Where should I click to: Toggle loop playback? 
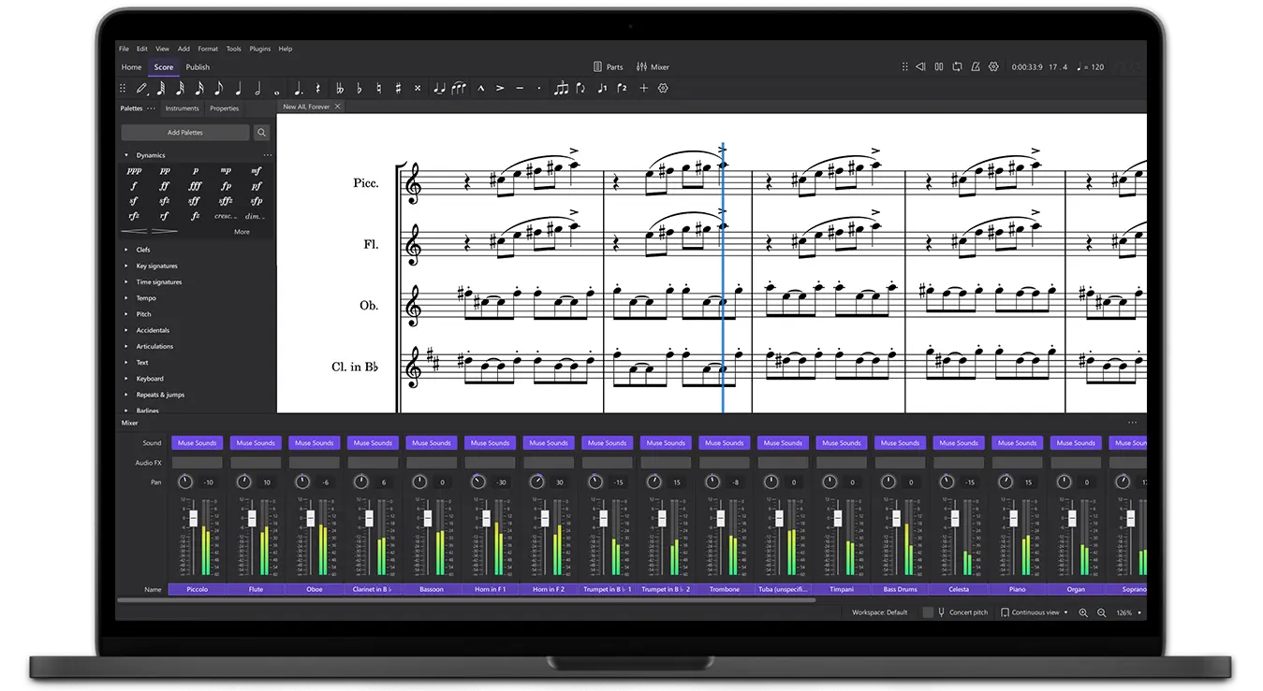(x=957, y=66)
